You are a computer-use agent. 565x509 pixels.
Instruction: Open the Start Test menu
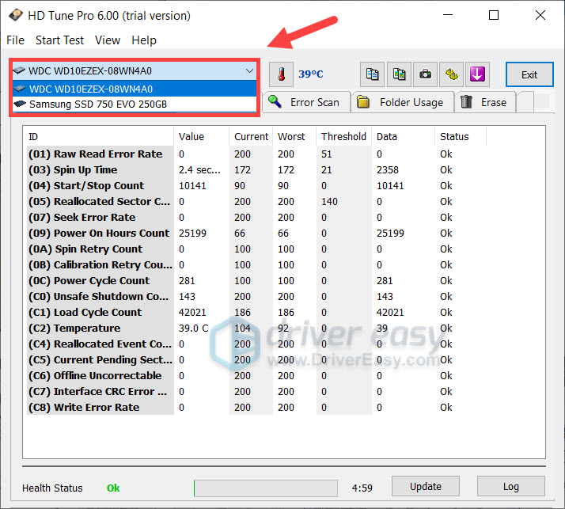[x=59, y=40]
